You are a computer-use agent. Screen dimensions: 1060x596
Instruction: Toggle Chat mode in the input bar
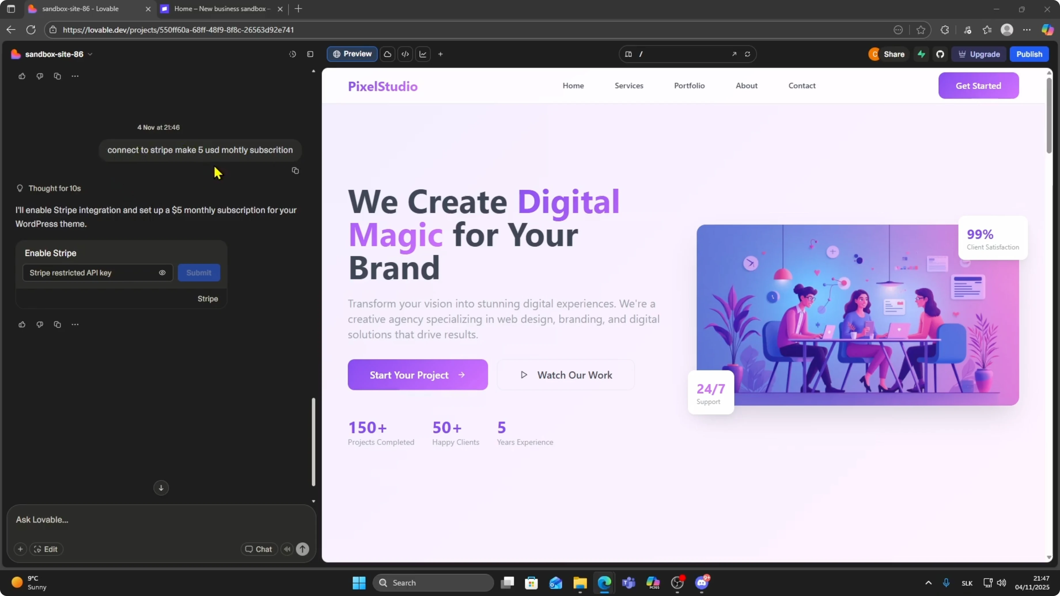pos(259,549)
